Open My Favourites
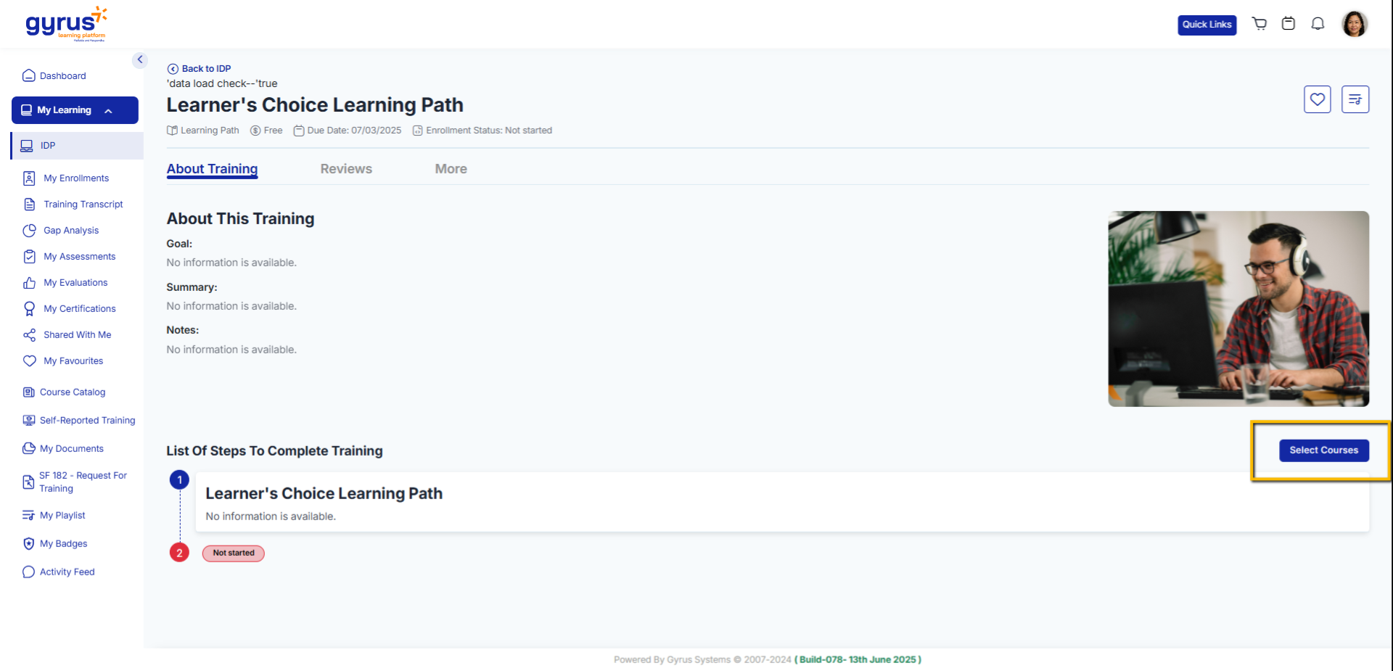The height and width of the screenshot is (671, 1393). 63,361
